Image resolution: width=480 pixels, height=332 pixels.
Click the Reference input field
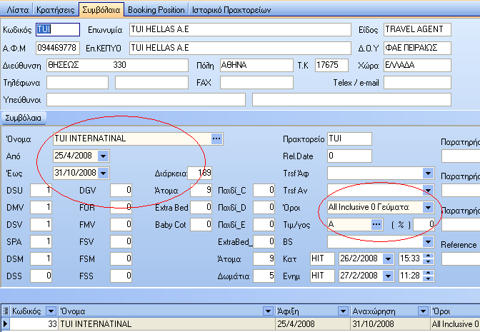461,259
